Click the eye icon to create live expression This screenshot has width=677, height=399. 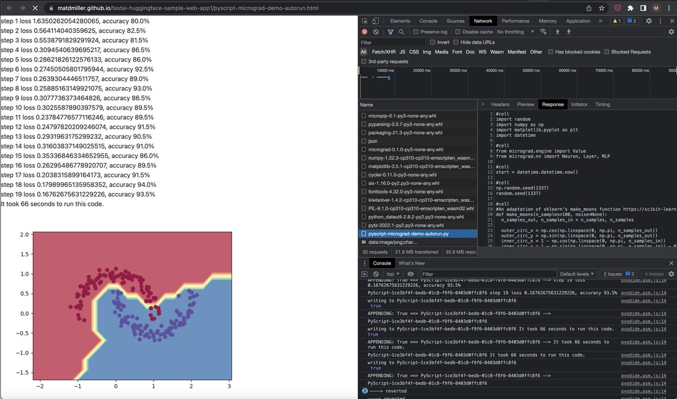410,274
